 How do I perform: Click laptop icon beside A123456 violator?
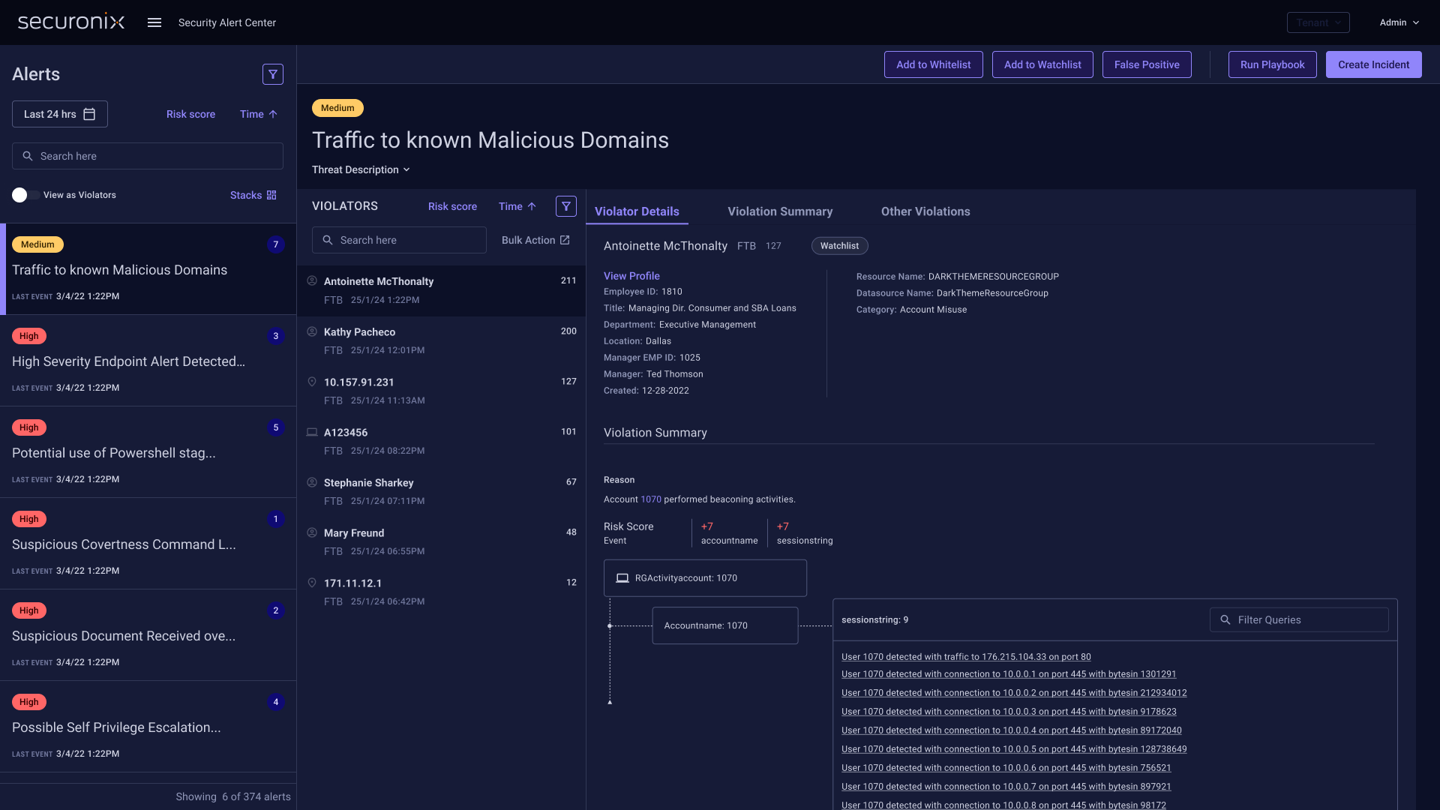click(x=312, y=432)
